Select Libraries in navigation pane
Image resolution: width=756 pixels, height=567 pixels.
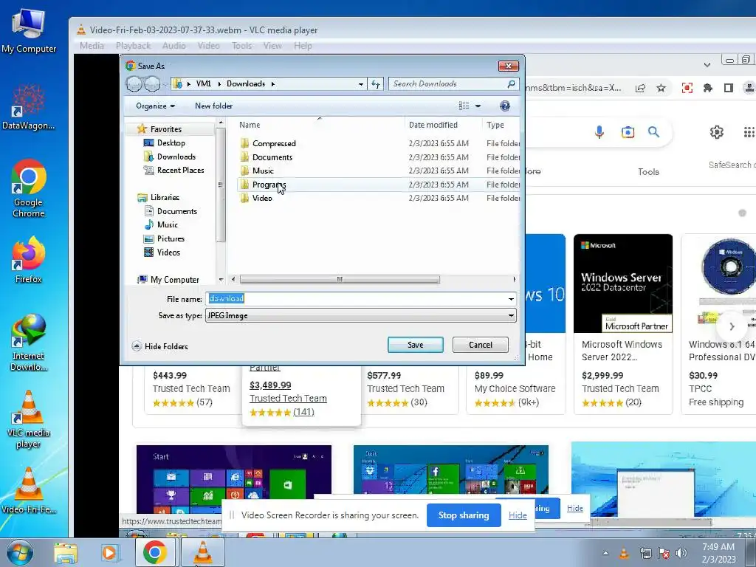click(x=158, y=197)
